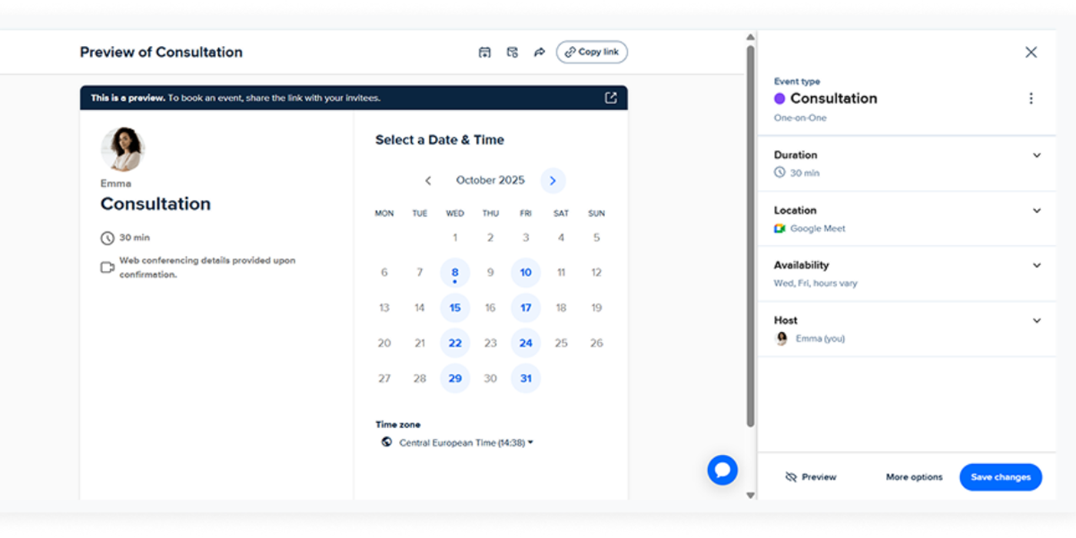Open the three-dot menu next to Consultation

[x=1031, y=98]
